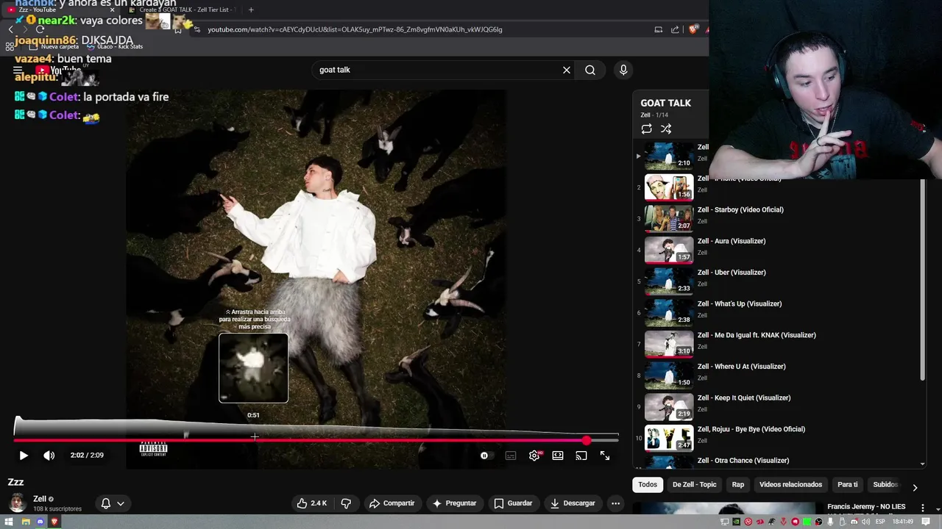Open the more actions ellipsis menu
Viewport: 942px width, 529px height.
coord(615,503)
